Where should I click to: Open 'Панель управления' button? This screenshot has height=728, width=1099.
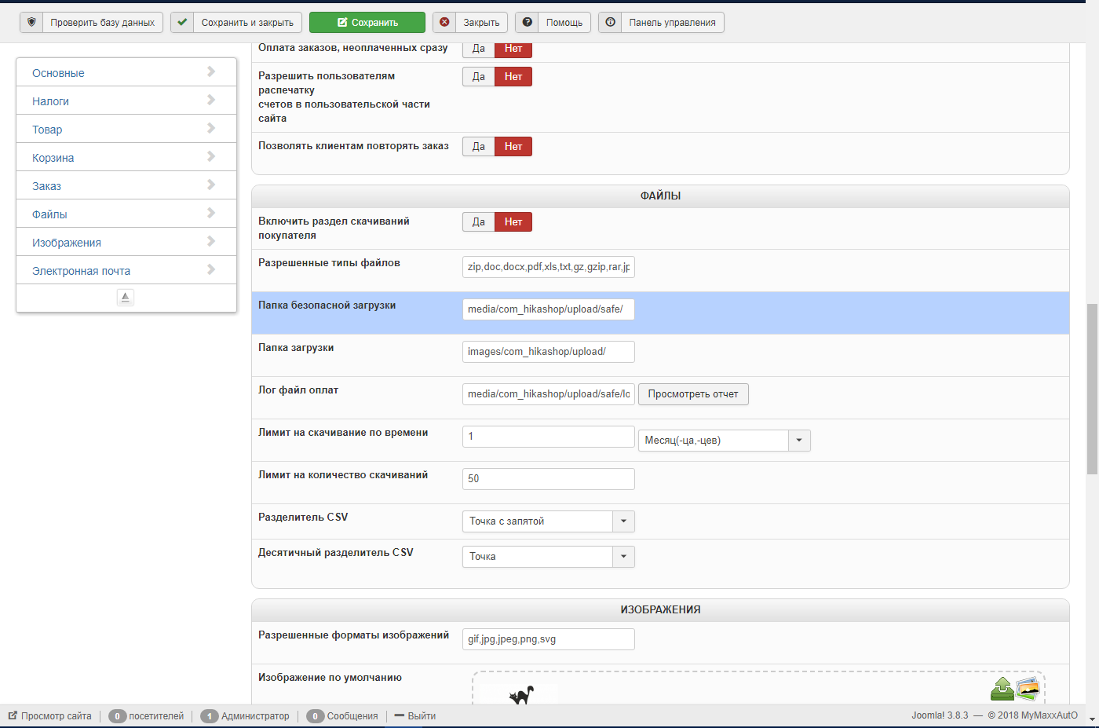click(x=661, y=22)
